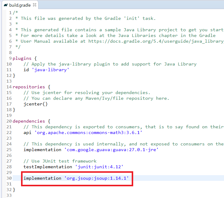224x198 pixels.
Task: Click the 'com.google.guava:guava:27.0.1-jre' string
Action: (x=111, y=150)
